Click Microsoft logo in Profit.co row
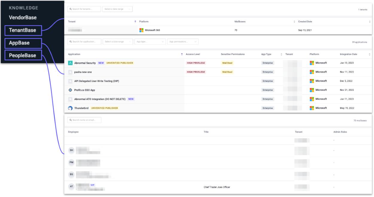 tap(312, 90)
